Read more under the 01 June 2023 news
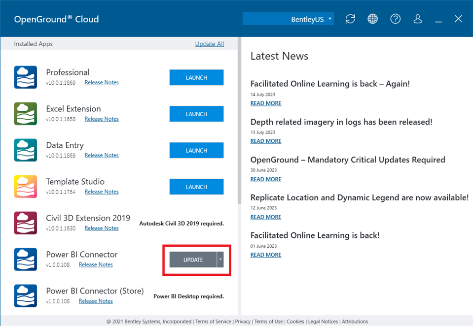This screenshot has height=326, width=473. (266, 255)
